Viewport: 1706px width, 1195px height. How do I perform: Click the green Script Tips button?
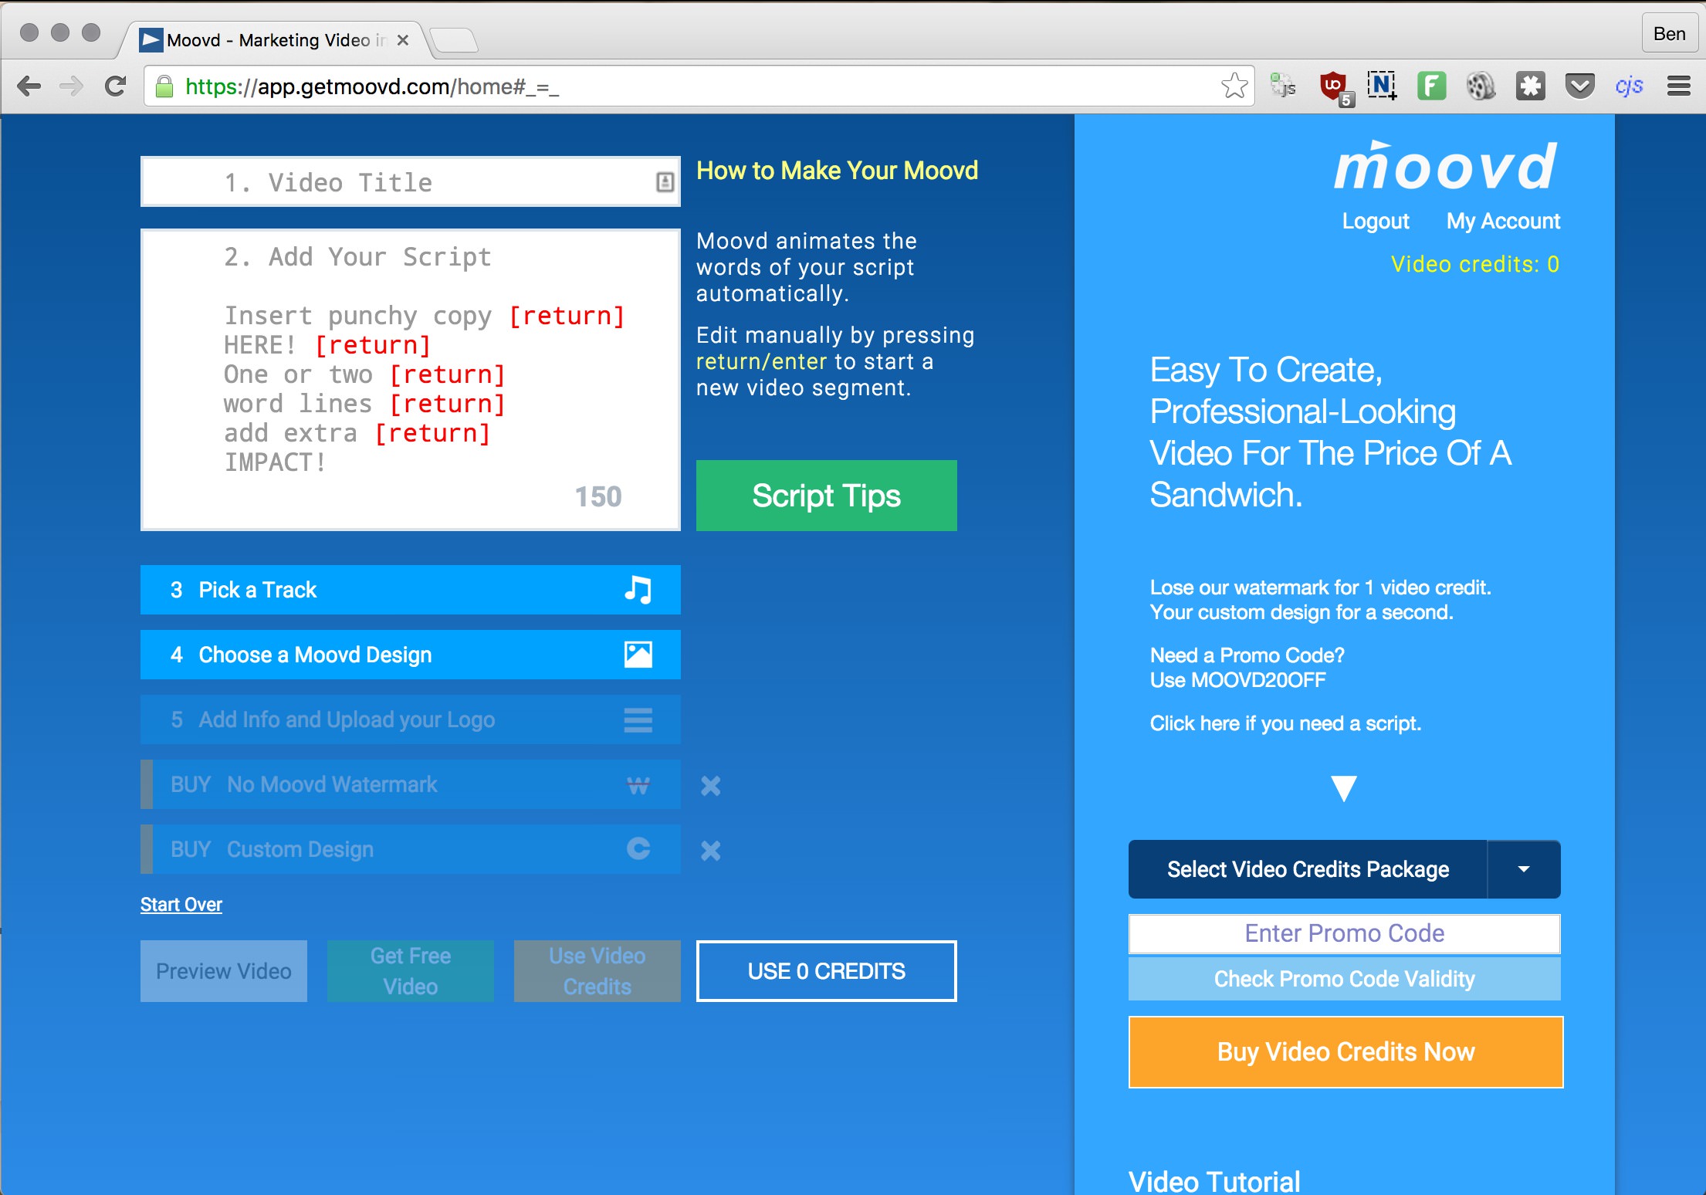click(826, 496)
